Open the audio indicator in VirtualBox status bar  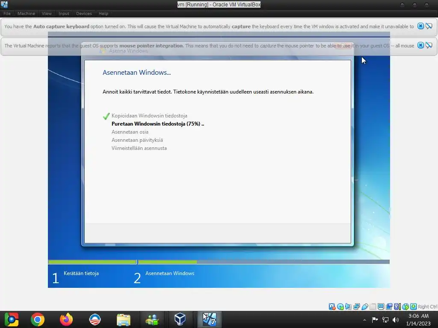tap(348, 307)
